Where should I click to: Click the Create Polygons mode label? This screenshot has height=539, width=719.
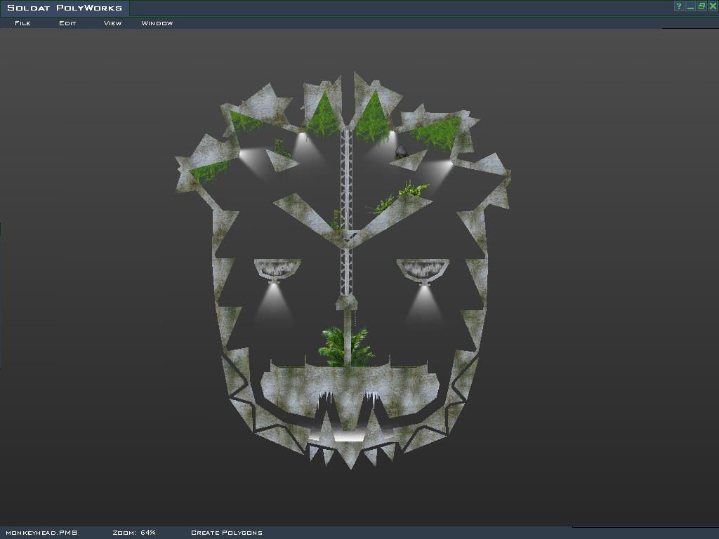tap(226, 533)
